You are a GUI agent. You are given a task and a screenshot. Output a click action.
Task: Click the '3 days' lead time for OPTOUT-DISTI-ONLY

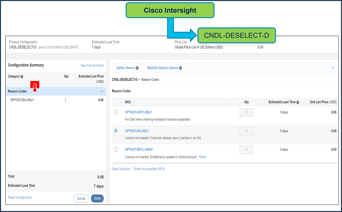tap(284, 112)
